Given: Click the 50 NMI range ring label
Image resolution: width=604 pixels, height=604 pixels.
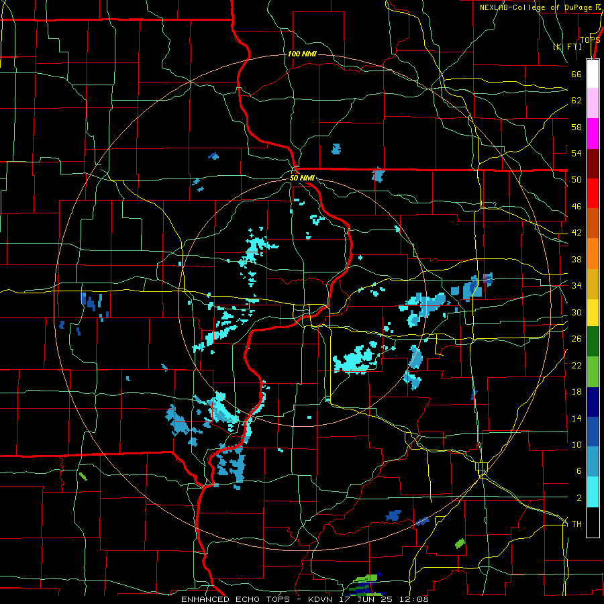Looking at the screenshot, I should [x=302, y=178].
